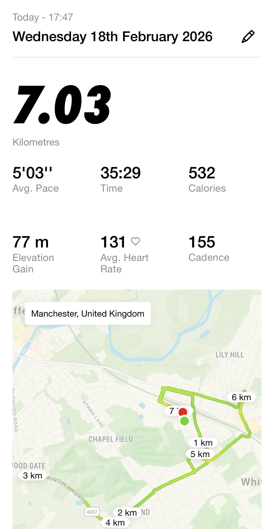This screenshot has height=529, width=274.
Task: Tap the run title Wednesday 18th February 2026
Action: [112, 37]
